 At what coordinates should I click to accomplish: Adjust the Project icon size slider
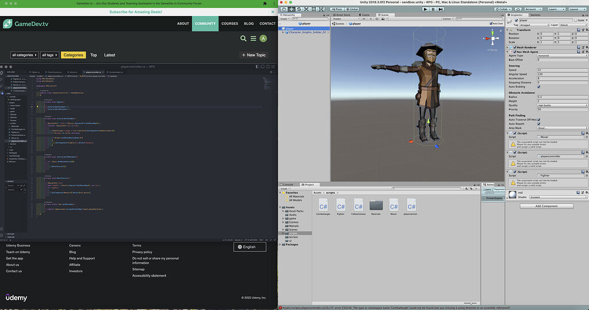471,303
